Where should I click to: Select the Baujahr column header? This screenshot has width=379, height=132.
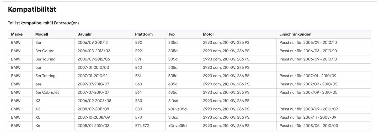point(85,34)
